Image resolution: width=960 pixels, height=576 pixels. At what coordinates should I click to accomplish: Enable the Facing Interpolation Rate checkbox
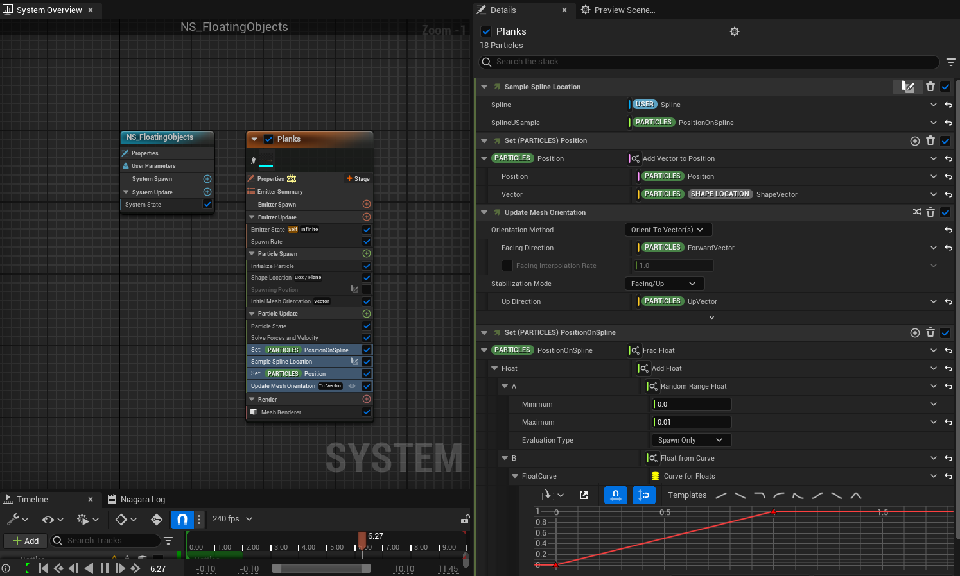(x=507, y=266)
